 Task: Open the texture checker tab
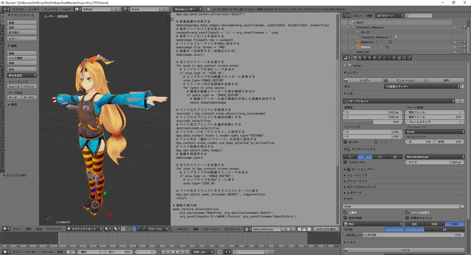click(399, 58)
